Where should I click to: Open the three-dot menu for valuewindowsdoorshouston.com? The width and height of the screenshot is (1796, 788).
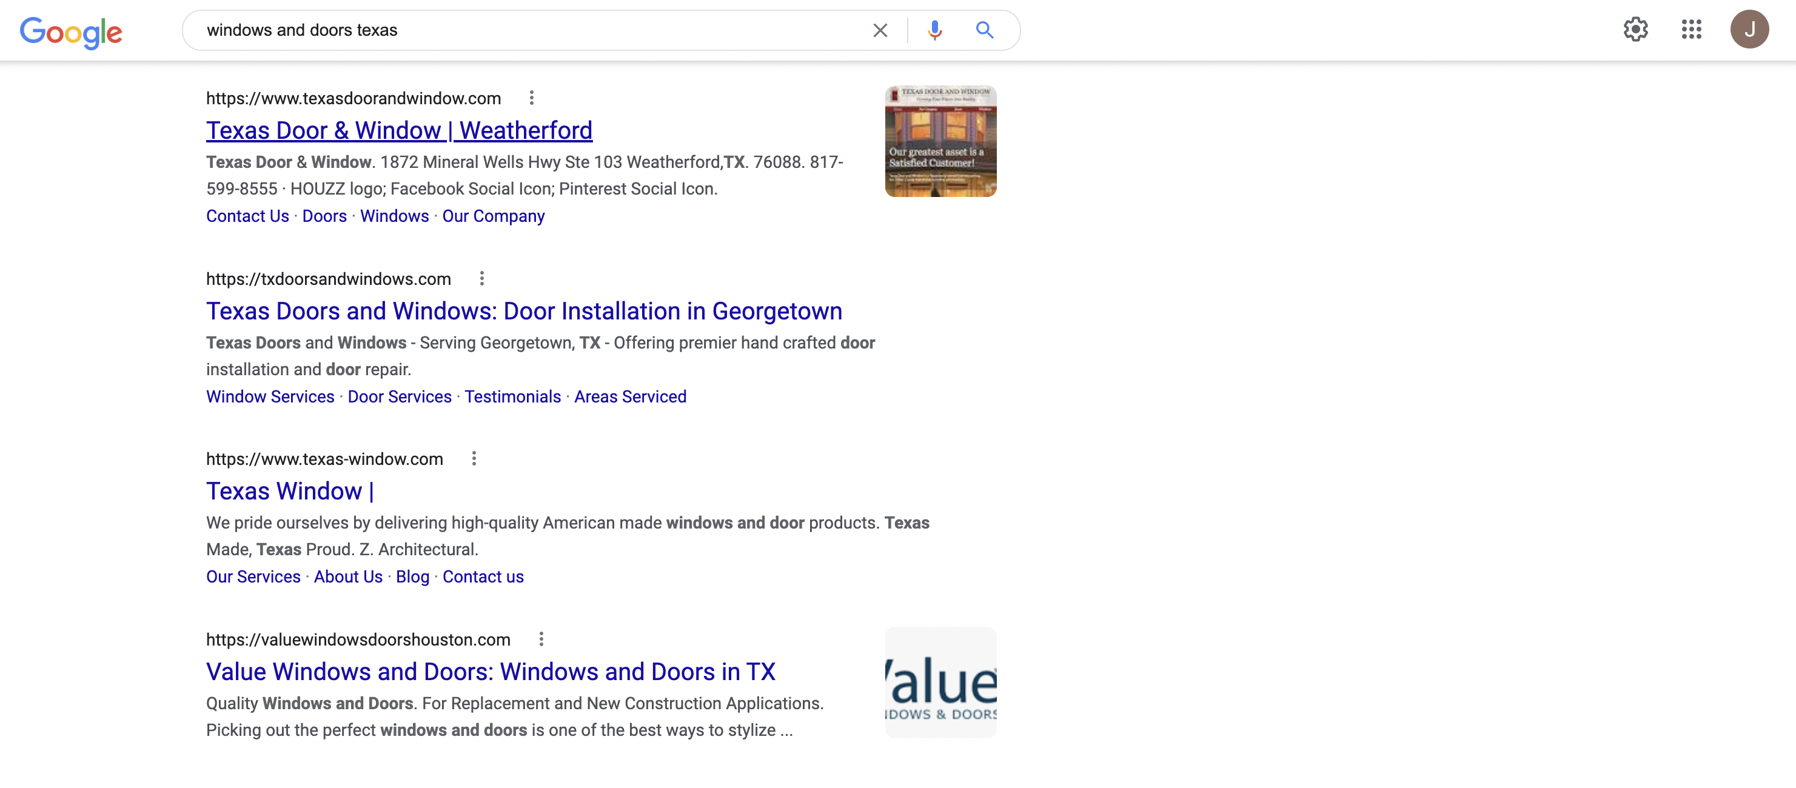point(541,638)
